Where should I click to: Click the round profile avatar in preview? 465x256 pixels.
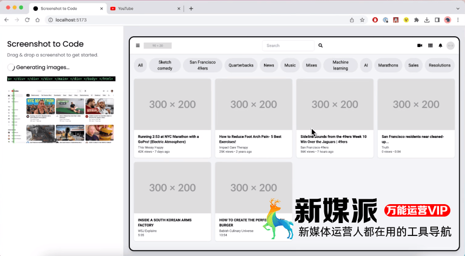point(450,45)
